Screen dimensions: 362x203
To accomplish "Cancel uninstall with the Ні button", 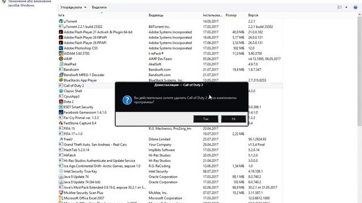I will [x=234, y=119].
